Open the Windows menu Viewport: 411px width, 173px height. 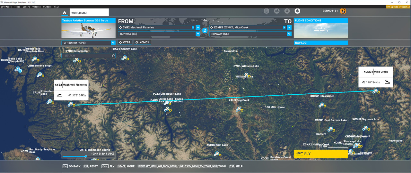point(47,7)
